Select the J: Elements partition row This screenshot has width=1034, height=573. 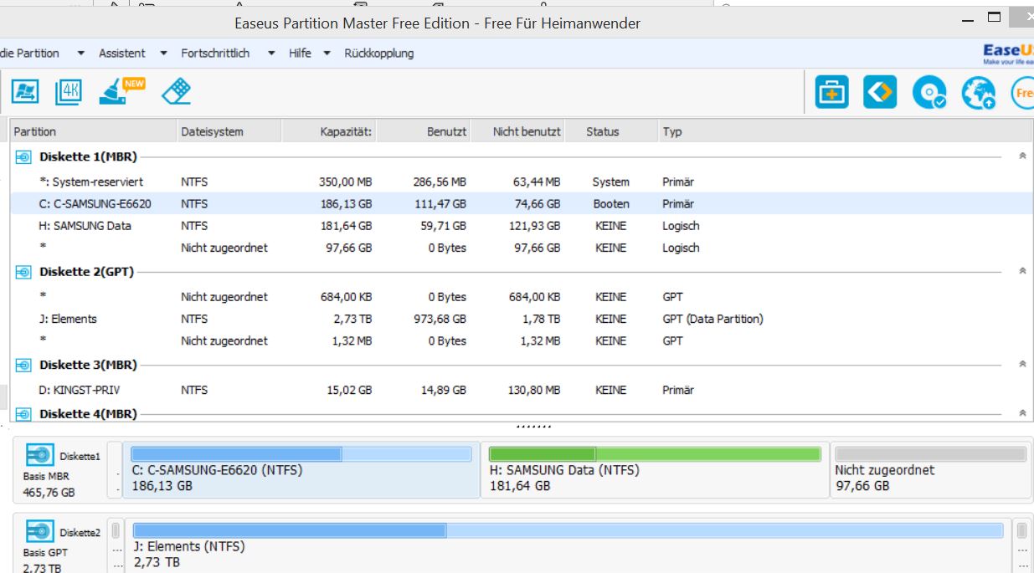[521, 319]
